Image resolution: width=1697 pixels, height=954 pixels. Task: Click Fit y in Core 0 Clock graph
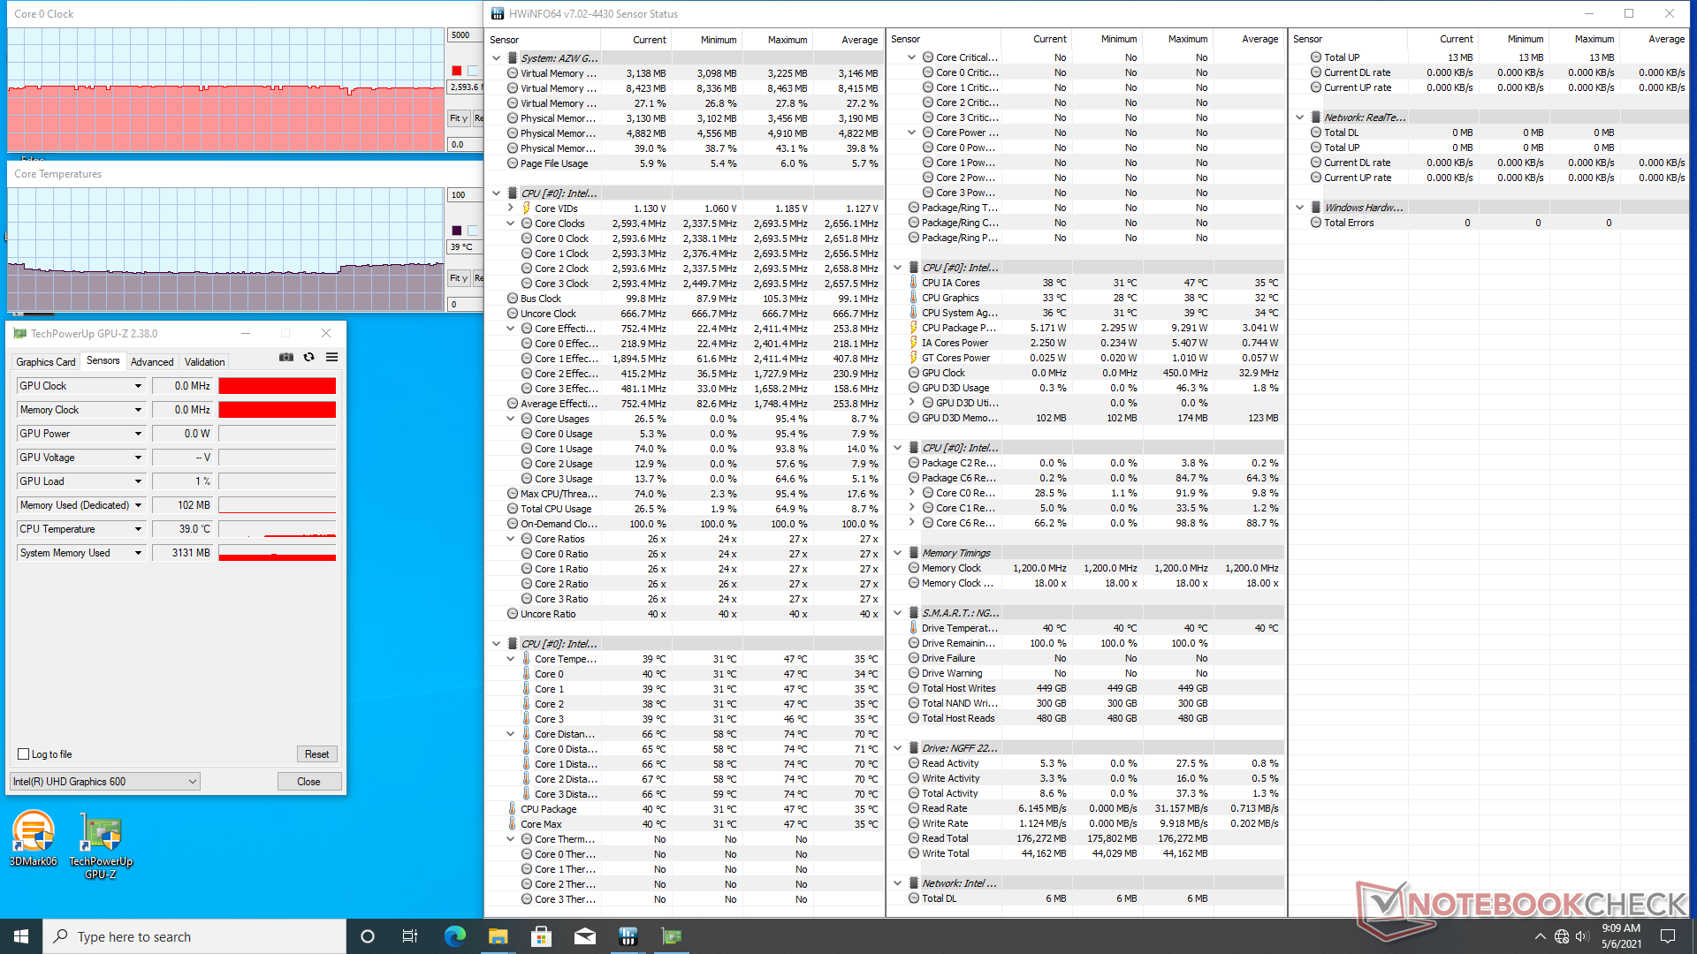(458, 118)
